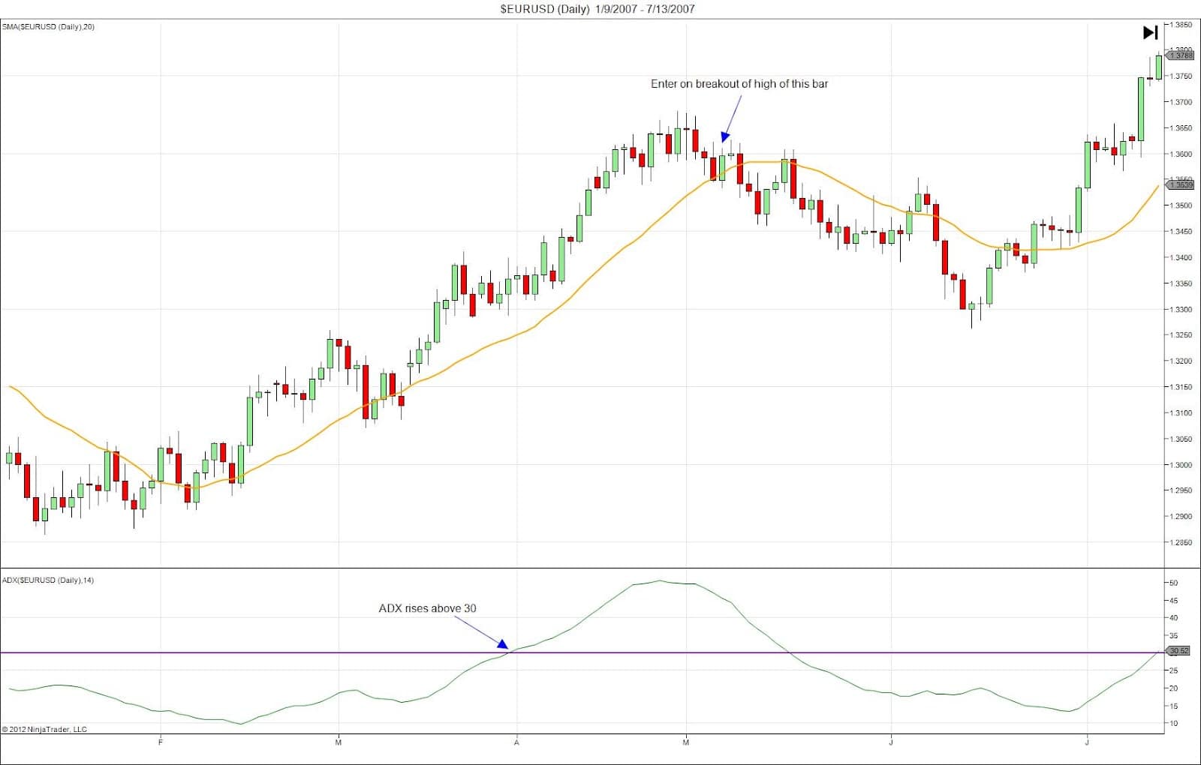Click the F month label on the axis

[160, 743]
